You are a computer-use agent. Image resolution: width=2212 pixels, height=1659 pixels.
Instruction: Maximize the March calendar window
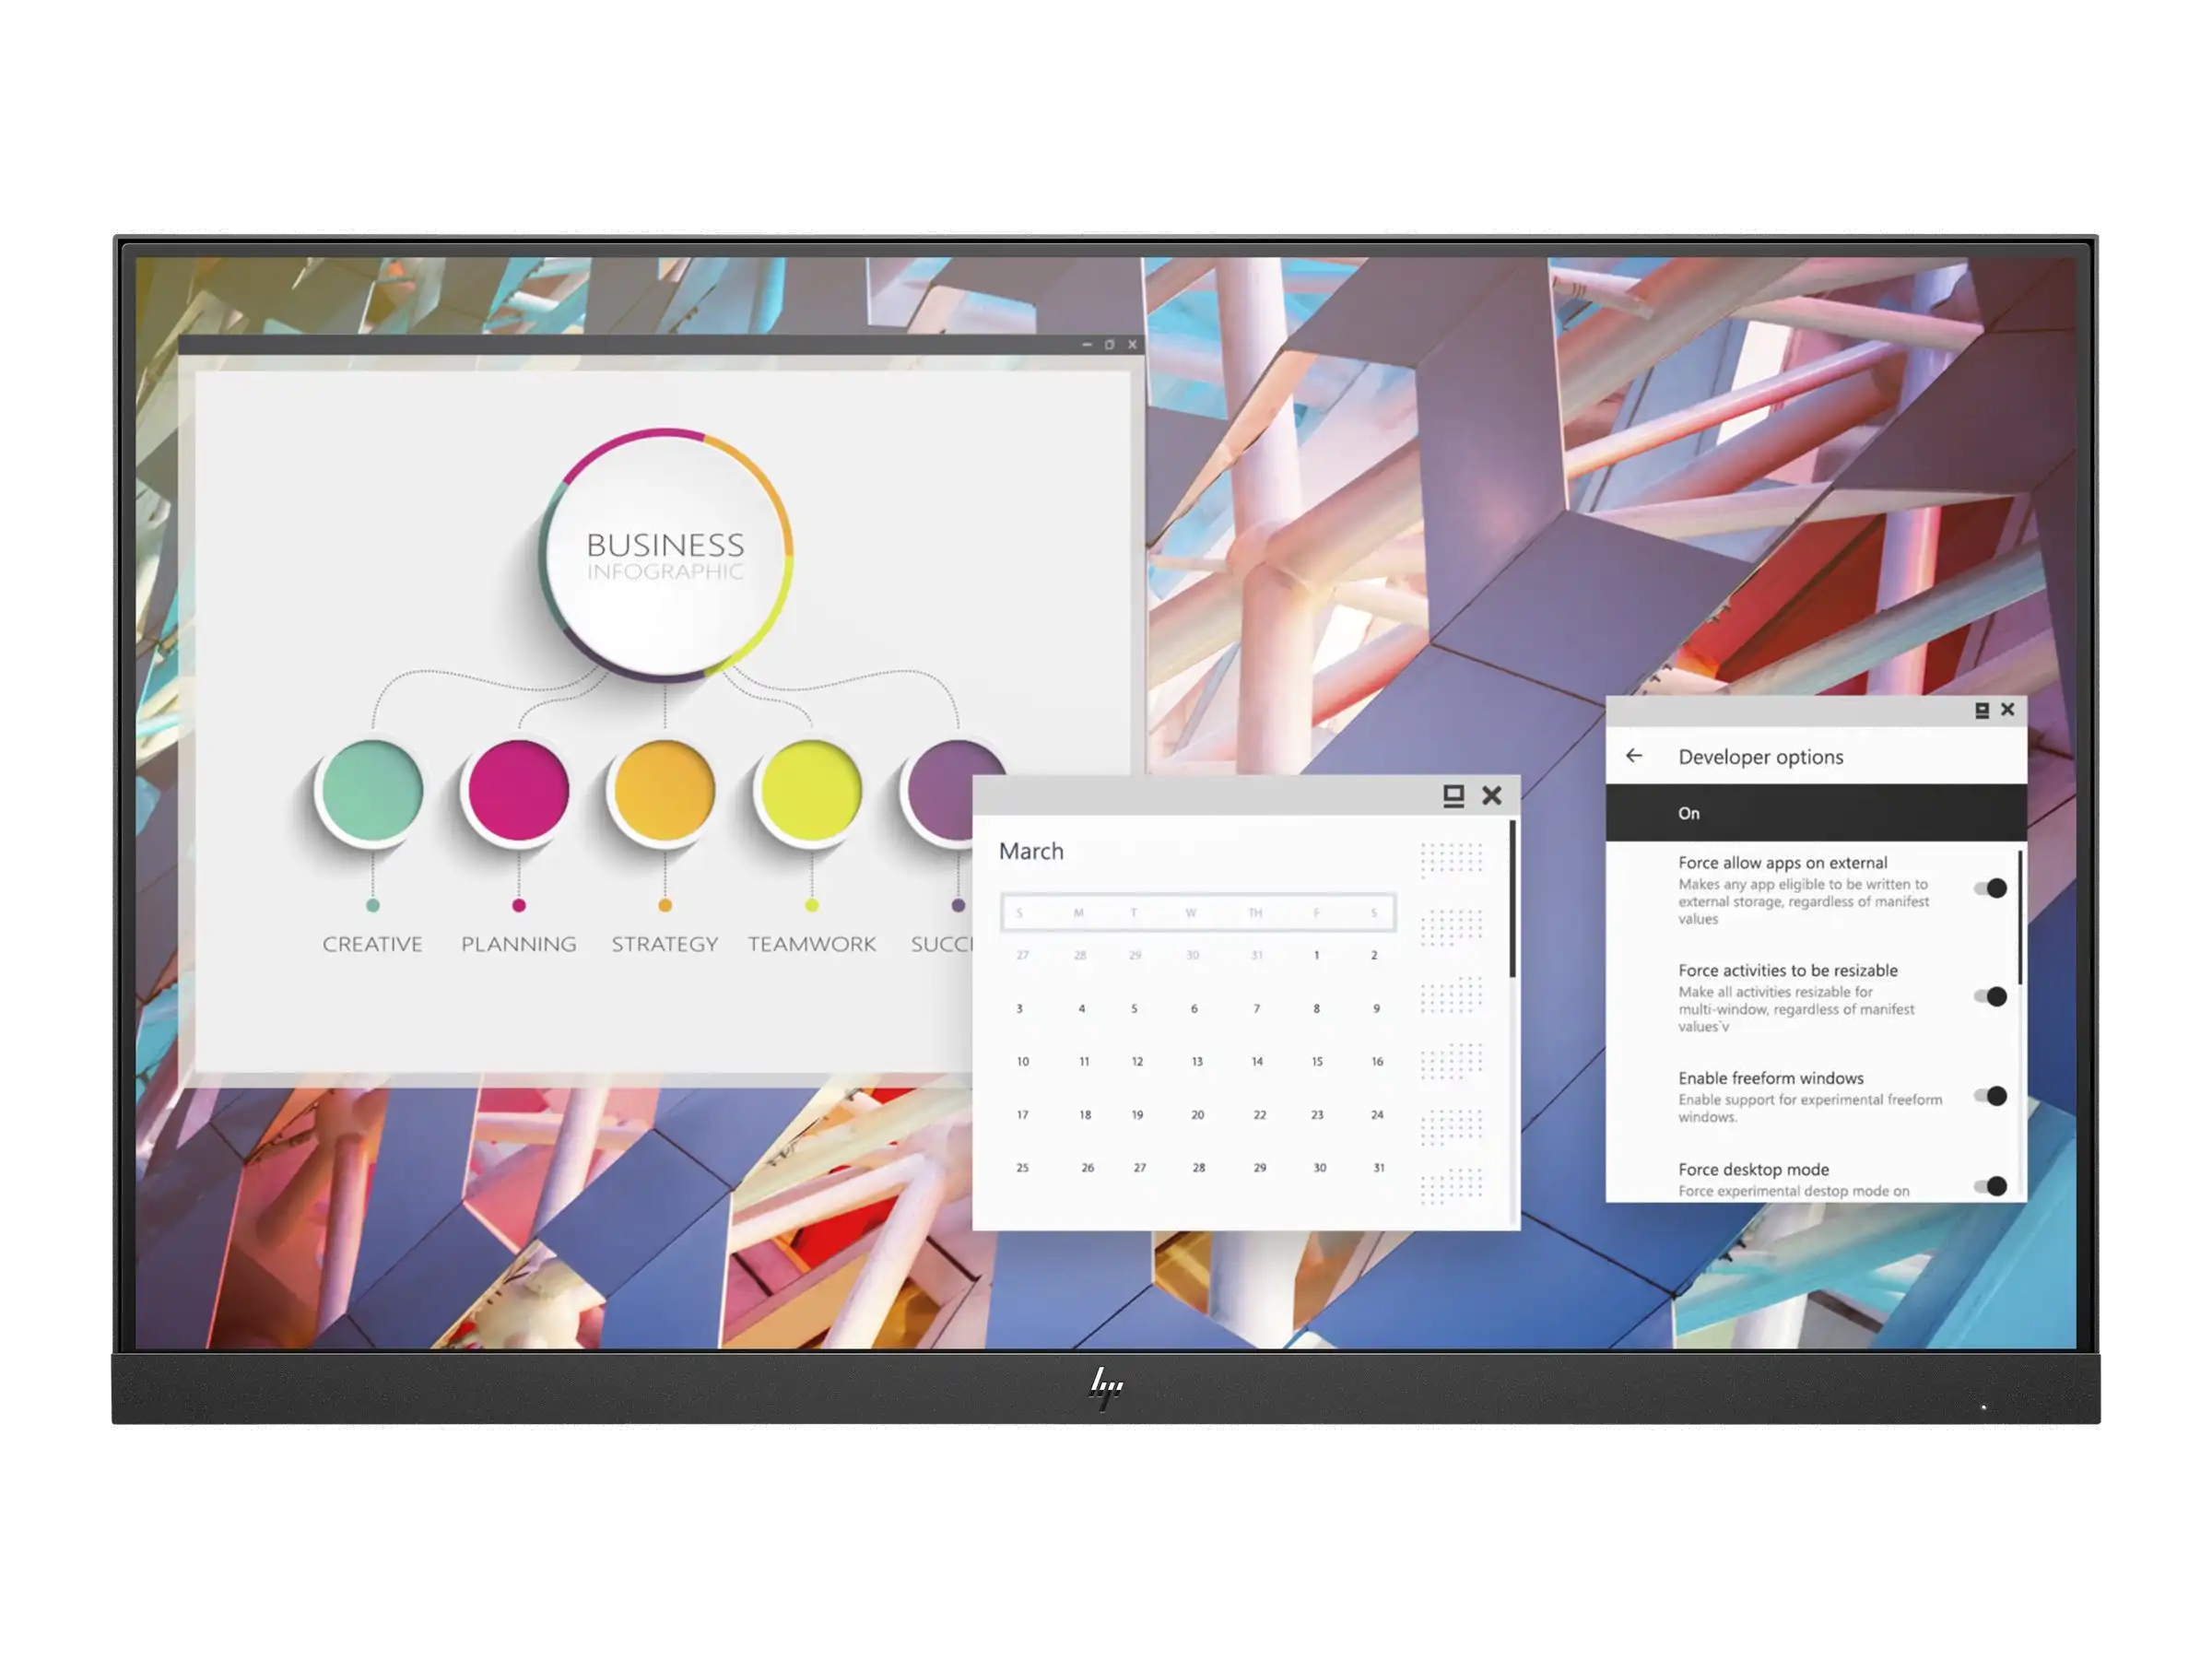pos(1453,796)
